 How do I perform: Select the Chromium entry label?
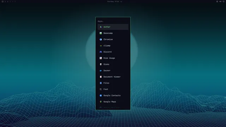pyautogui.click(x=108, y=39)
